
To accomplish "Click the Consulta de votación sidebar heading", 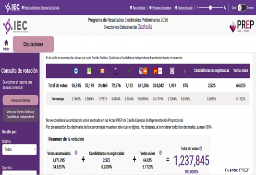I will point(19,71).
